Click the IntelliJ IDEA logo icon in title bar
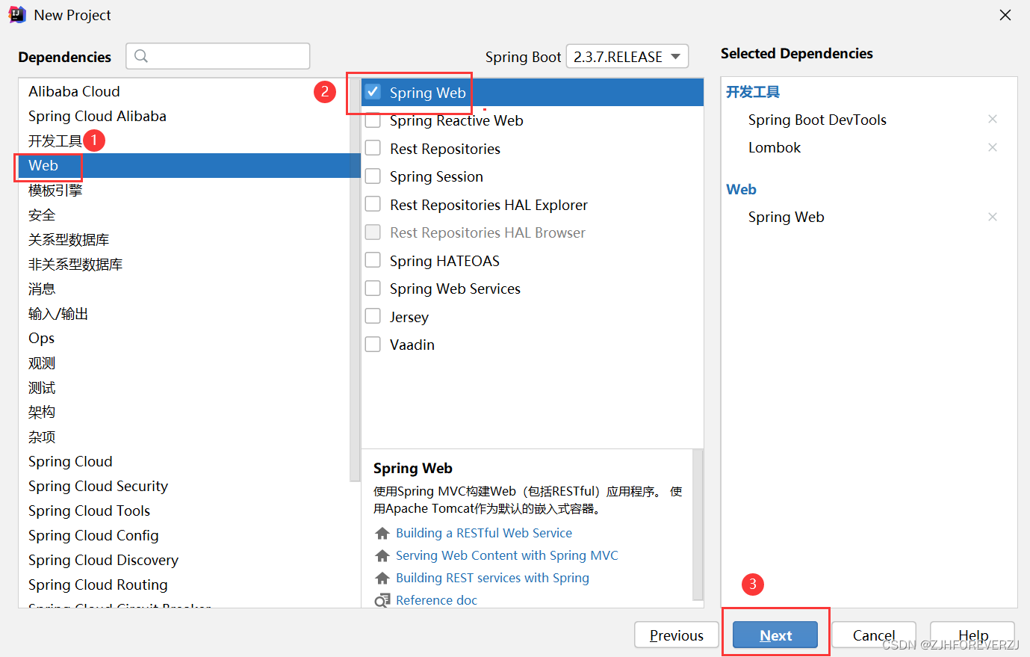The width and height of the screenshot is (1030, 657). pos(17,15)
